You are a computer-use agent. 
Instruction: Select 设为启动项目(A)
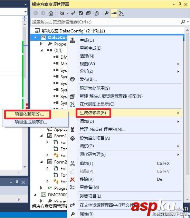tap(125, 138)
